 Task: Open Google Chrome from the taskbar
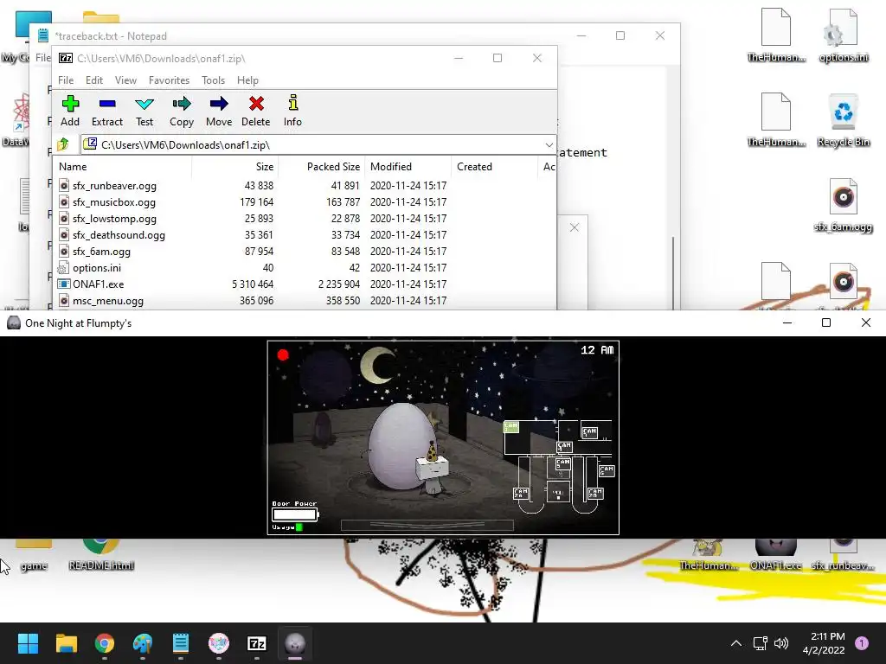point(105,643)
